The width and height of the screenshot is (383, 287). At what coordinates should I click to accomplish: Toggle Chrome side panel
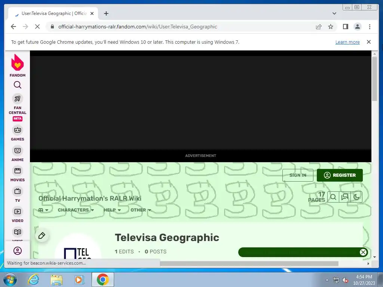click(x=345, y=27)
